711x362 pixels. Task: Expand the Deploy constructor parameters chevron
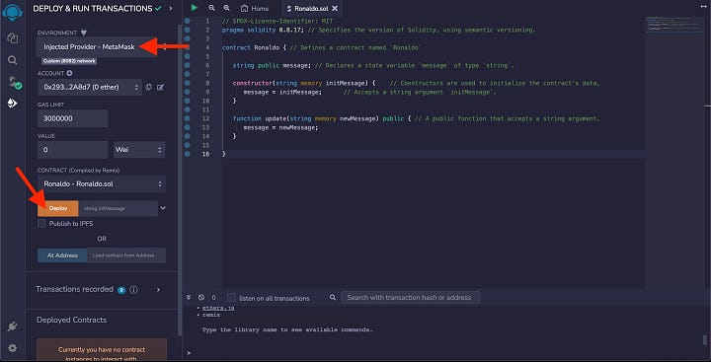click(x=163, y=208)
